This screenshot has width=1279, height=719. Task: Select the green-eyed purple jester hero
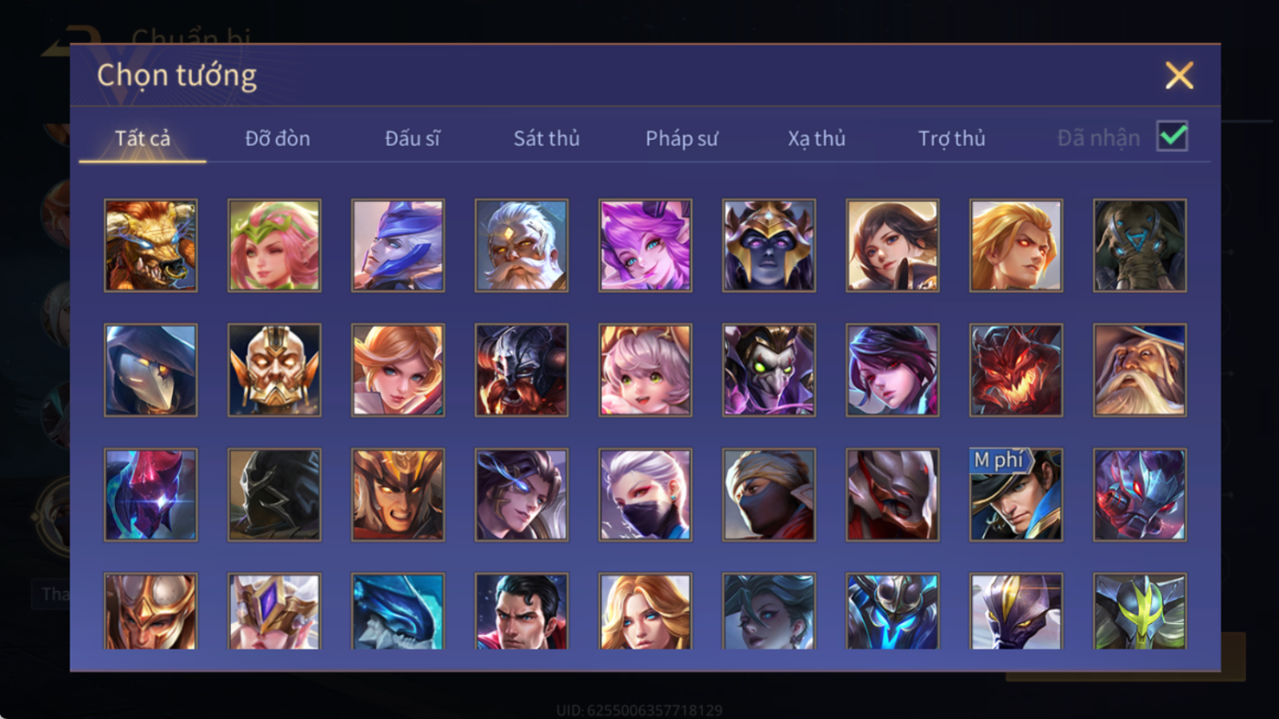769,370
